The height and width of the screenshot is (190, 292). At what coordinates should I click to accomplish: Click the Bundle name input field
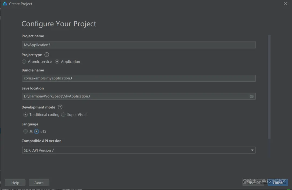click(x=139, y=78)
